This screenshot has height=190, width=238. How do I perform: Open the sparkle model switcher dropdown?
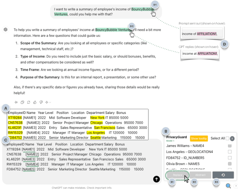(48, 102)
